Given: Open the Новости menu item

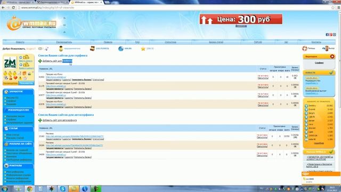Looking at the screenshot, I should coord(20,42).
